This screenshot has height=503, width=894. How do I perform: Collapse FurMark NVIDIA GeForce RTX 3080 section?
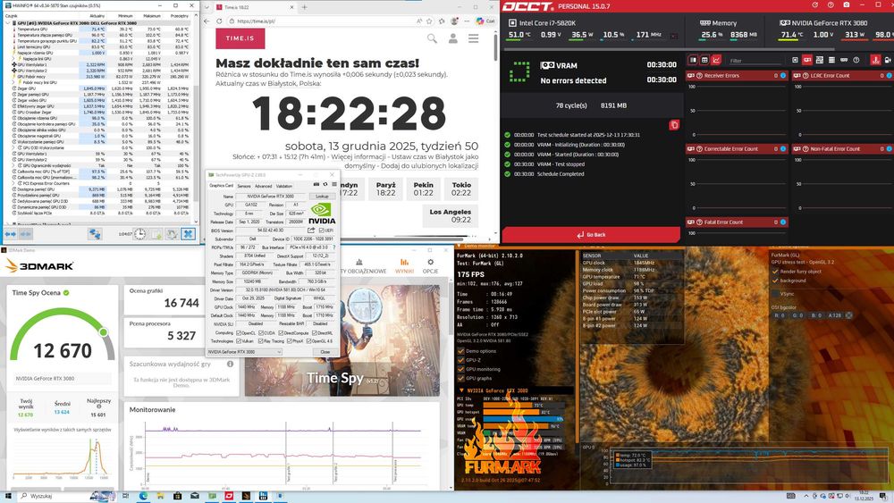pos(461,390)
